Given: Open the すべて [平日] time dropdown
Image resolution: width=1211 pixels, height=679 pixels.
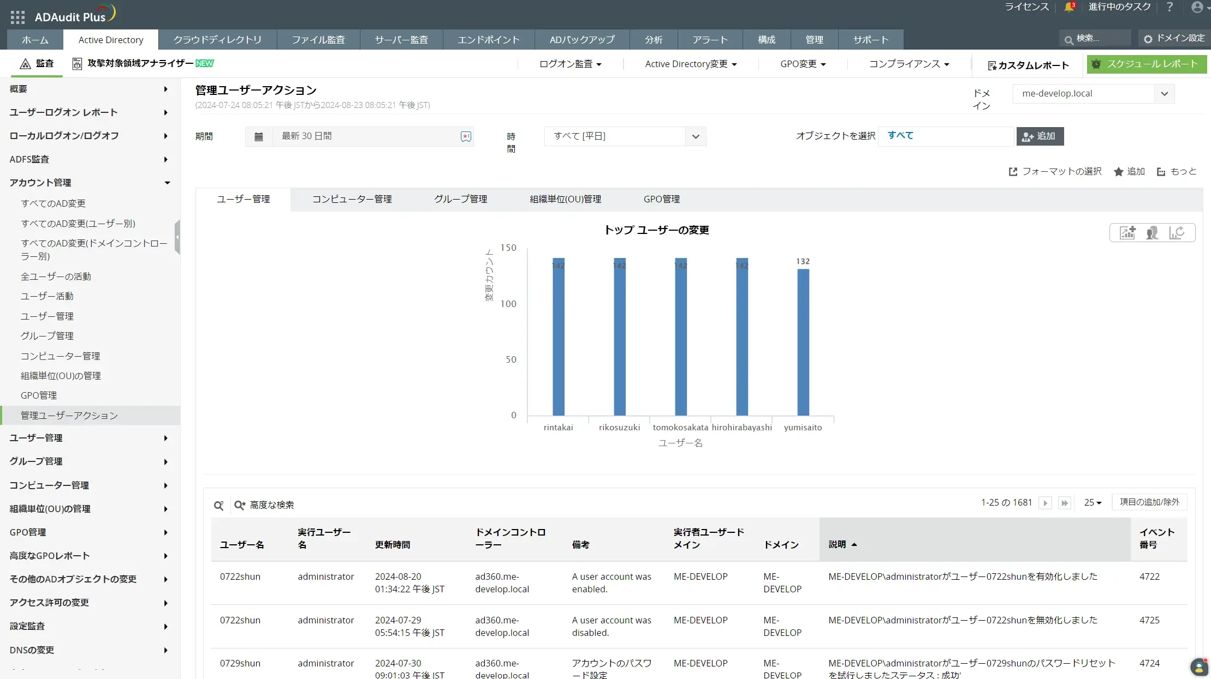Looking at the screenshot, I should 625,136.
